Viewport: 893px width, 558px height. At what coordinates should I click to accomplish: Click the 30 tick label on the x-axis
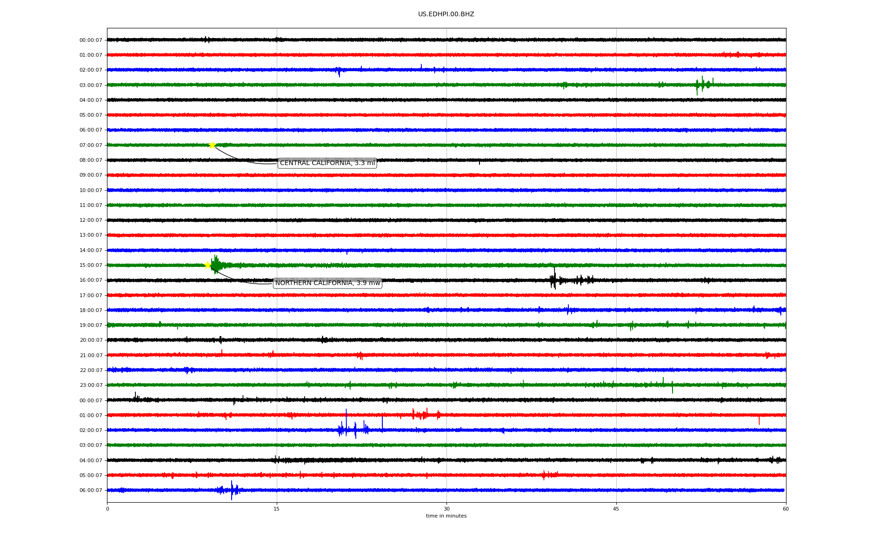click(446, 509)
